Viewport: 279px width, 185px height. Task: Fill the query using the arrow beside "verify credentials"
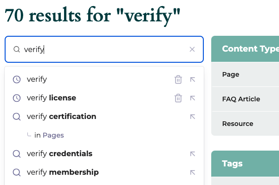click(x=193, y=154)
